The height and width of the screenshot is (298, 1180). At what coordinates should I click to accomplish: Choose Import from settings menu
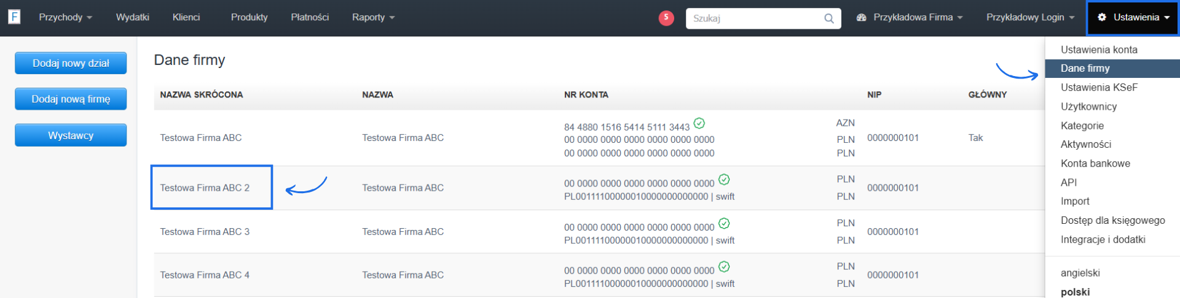point(1075,201)
